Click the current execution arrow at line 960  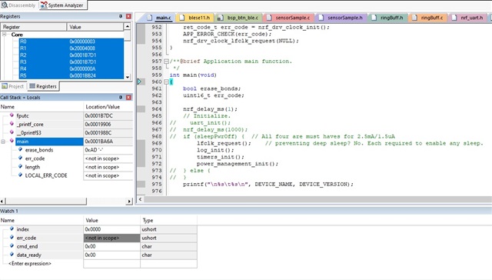(139, 82)
